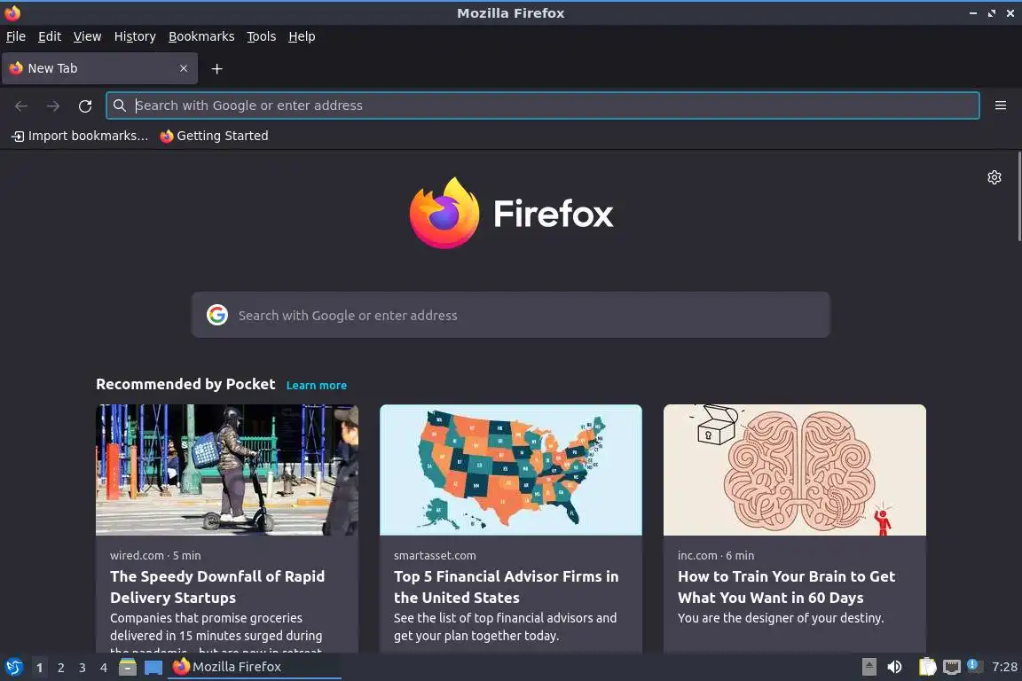Click the Firefox icon in the title bar
The width and height of the screenshot is (1022, 681).
tap(12, 13)
